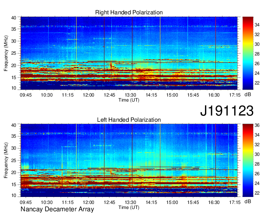
Task: Click the Right Handed plot's color scale bar
Action: coord(248,53)
